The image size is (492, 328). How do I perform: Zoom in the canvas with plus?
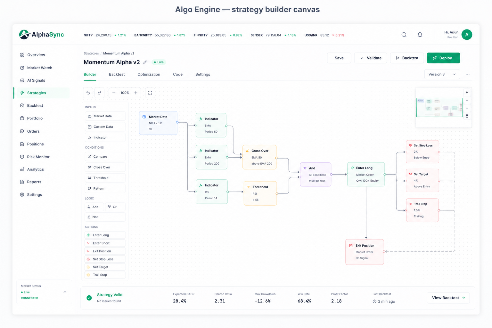136,93
